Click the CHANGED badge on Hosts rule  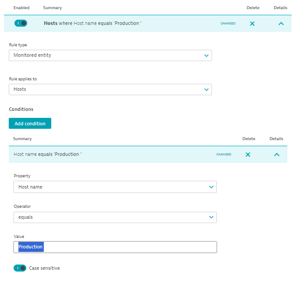tap(228, 24)
